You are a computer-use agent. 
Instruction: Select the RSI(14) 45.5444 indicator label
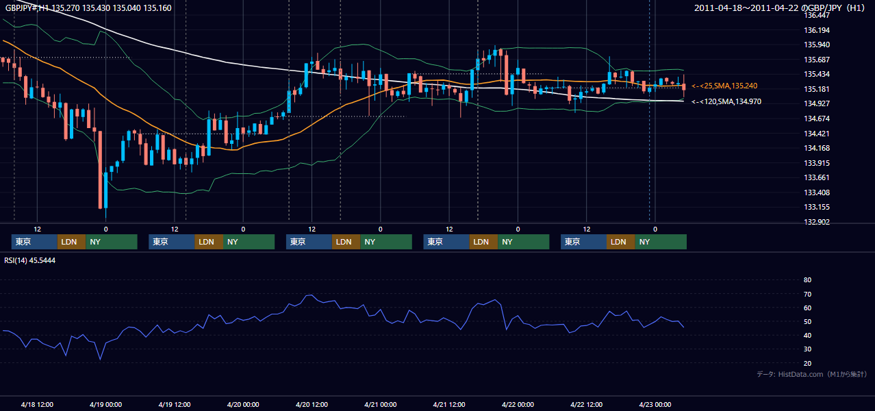[30, 260]
